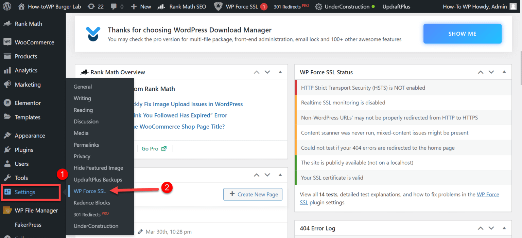The width and height of the screenshot is (522, 238).
Task: Click the Create New Page button
Action: [253, 194]
